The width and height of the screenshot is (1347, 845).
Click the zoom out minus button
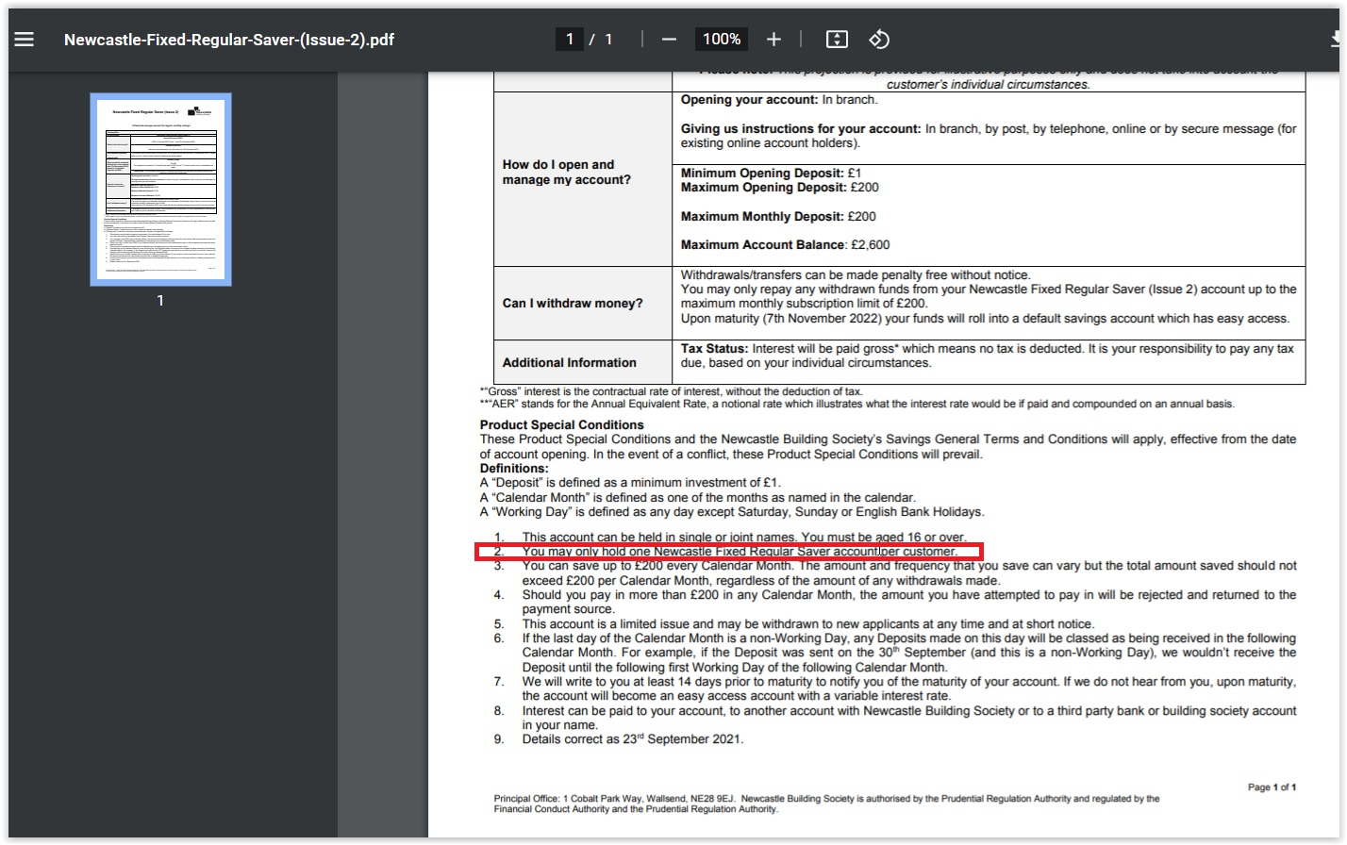click(x=669, y=40)
